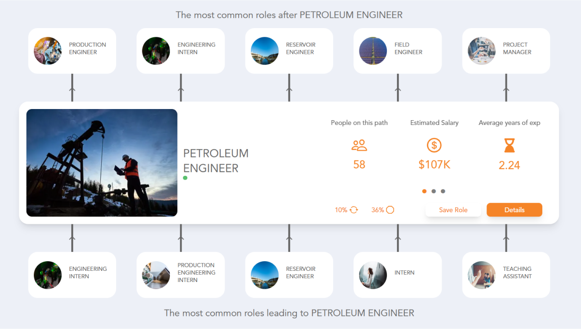Click the Details button
This screenshot has width=581, height=329.
(x=514, y=209)
